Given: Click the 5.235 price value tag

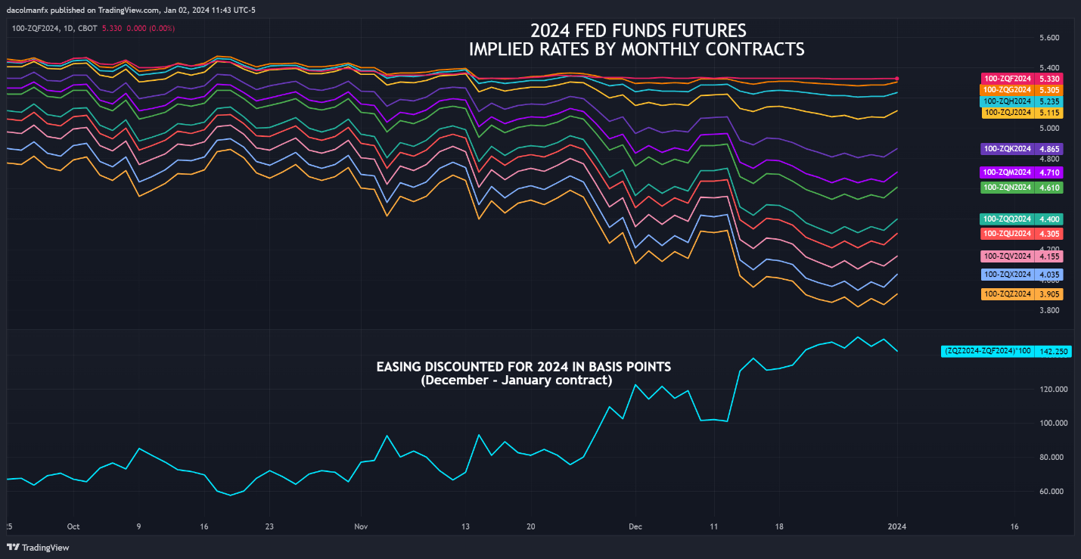Looking at the screenshot, I should pyautogui.click(x=1050, y=101).
